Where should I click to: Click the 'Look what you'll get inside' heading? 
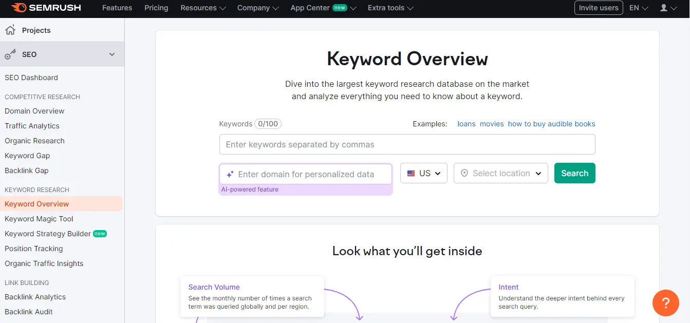tap(407, 251)
